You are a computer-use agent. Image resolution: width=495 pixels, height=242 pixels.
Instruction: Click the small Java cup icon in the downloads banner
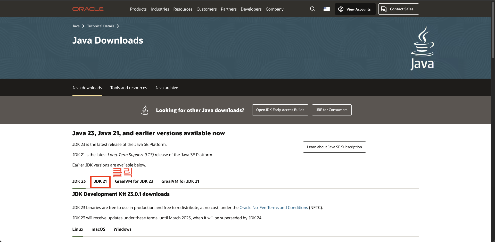[x=145, y=110]
